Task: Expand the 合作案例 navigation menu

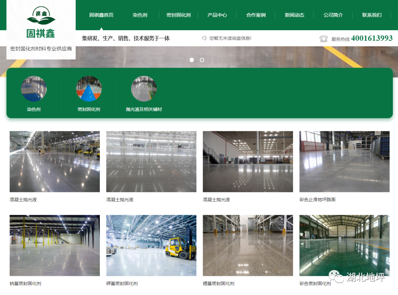Action: click(256, 15)
